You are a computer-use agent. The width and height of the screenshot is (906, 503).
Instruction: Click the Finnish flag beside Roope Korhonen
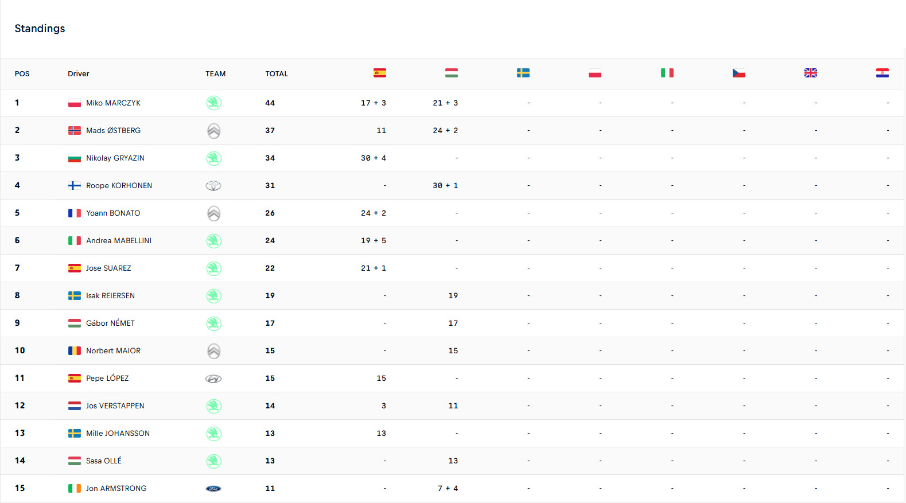click(x=75, y=186)
